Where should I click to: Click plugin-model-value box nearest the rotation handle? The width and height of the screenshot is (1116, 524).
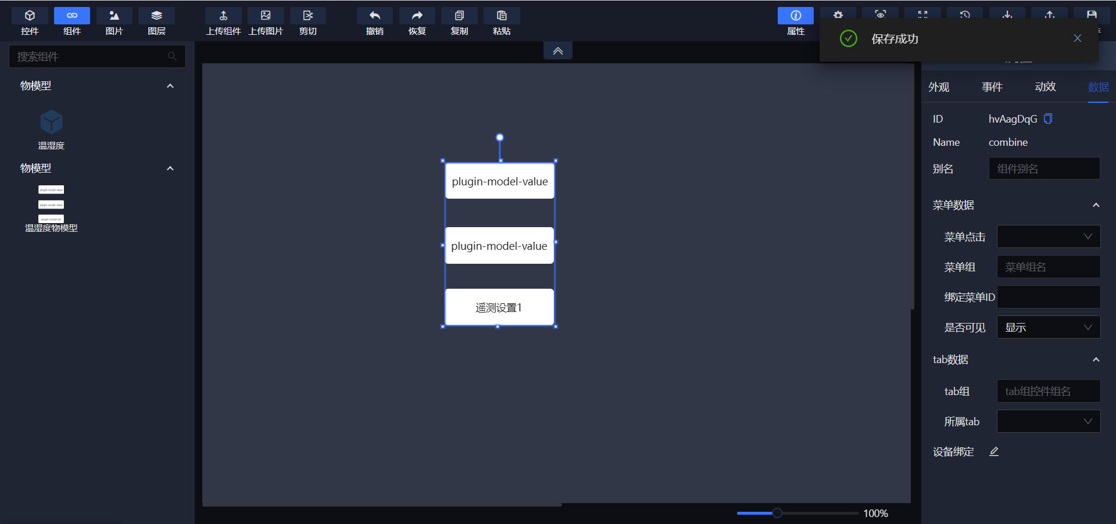[x=499, y=181]
